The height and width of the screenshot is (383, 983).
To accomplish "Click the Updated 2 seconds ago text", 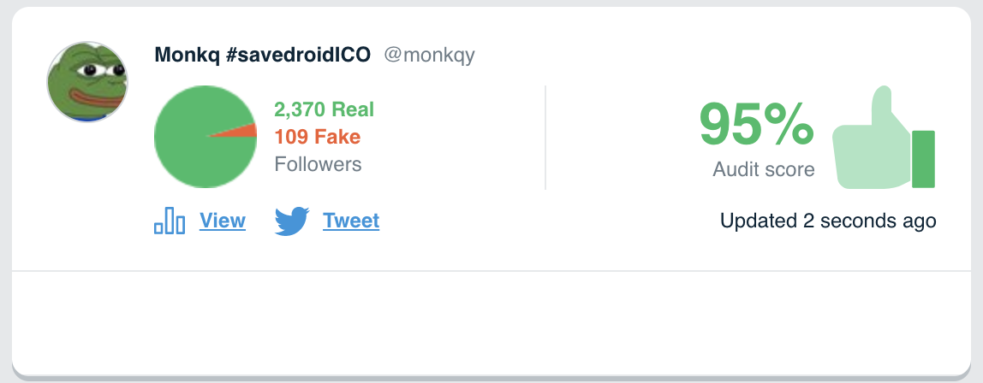I will point(828,221).
